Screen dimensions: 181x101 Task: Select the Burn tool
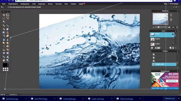[x=8, y=46]
